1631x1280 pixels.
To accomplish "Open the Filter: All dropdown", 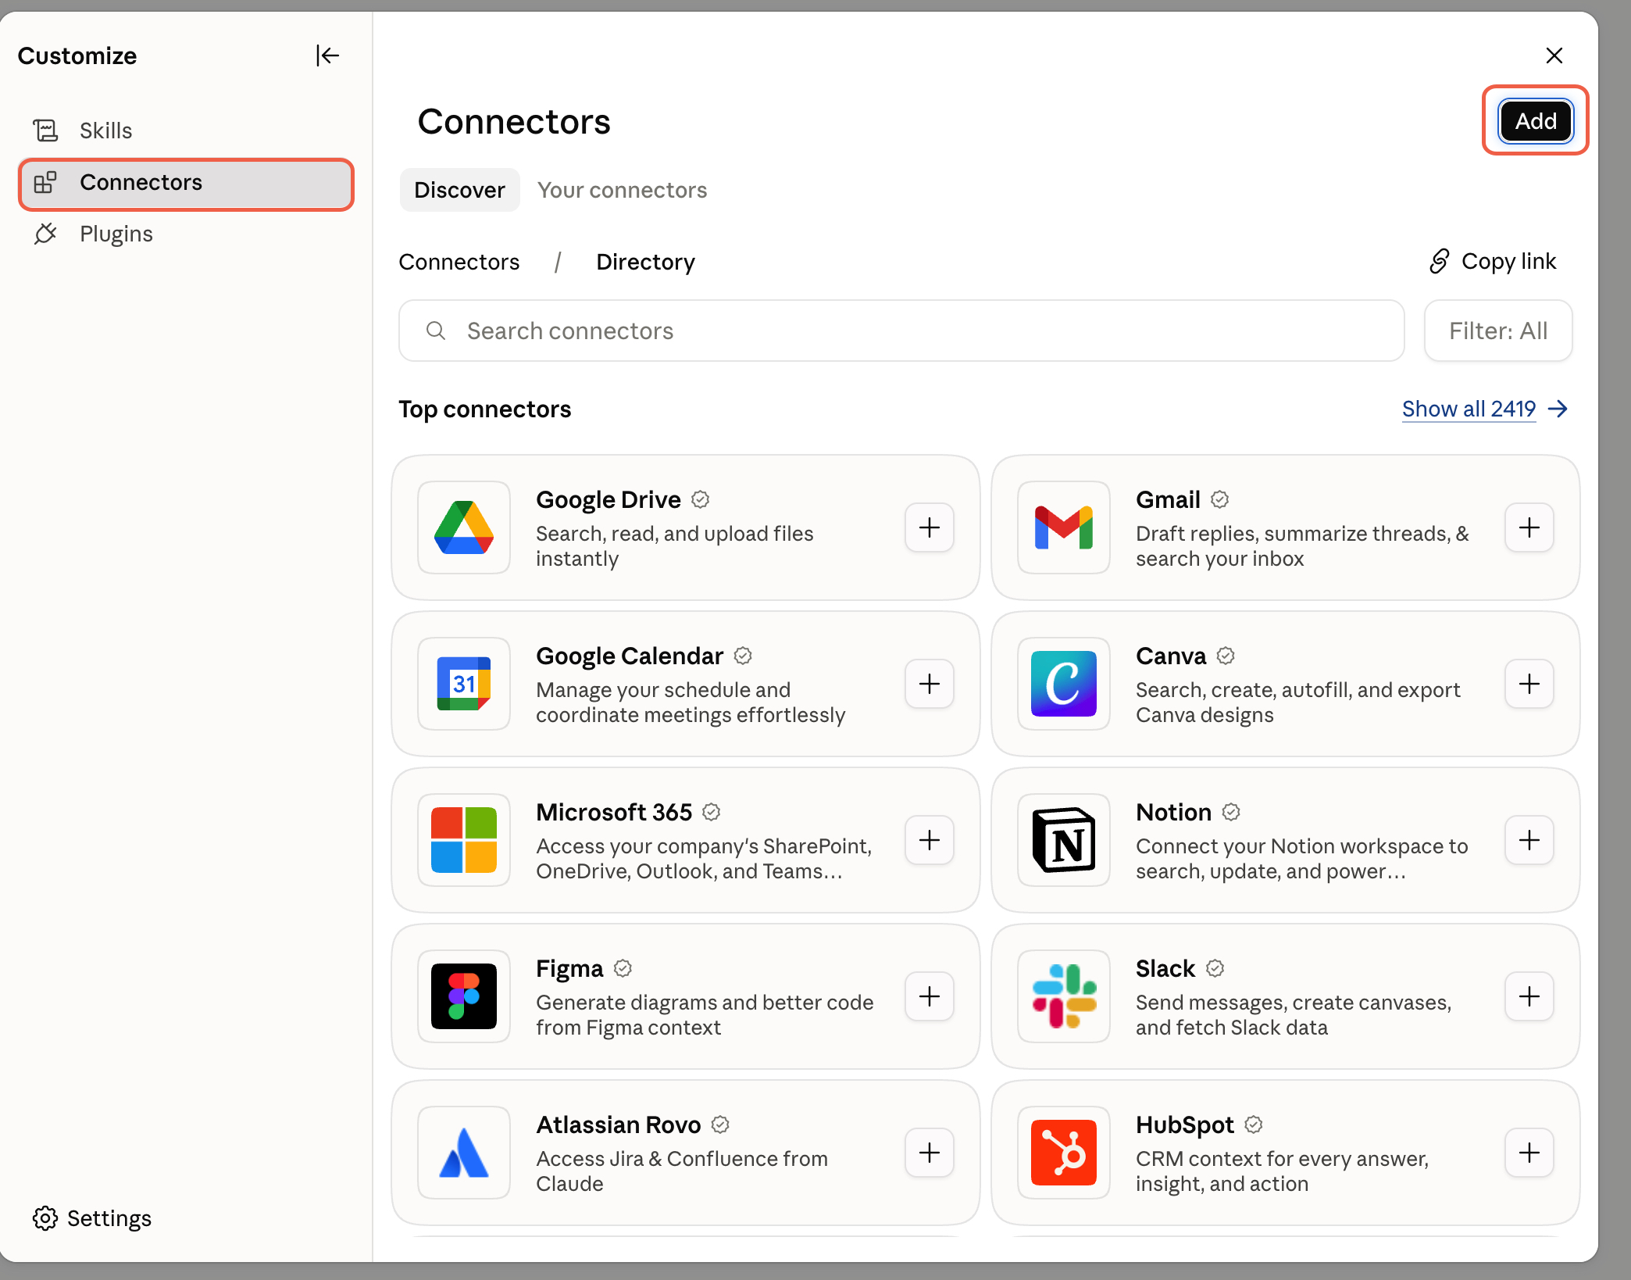I will pyautogui.click(x=1497, y=331).
